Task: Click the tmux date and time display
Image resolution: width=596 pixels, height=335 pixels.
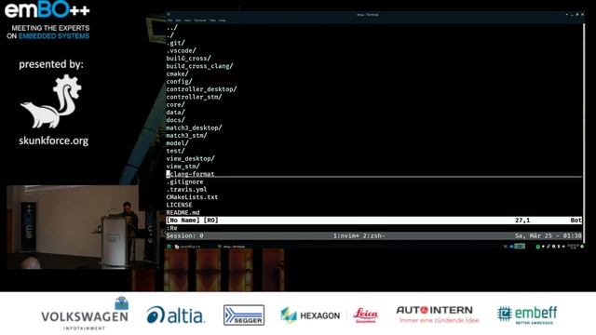Action: coord(549,235)
